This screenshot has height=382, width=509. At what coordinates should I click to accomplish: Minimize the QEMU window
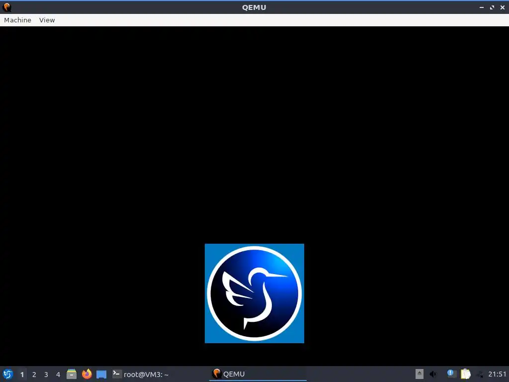[482, 7]
